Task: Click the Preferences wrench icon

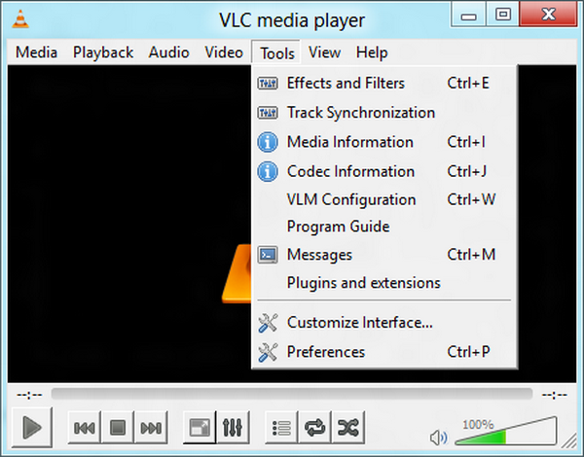Action: click(x=268, y=352)
